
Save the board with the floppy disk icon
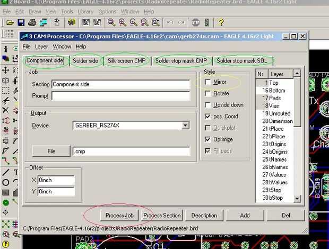tap(21, 22)
